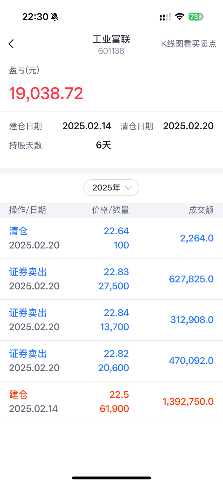Open the 证券卖出 row with 470,092.0
223x484 pixels.
(x=111, y=361)
